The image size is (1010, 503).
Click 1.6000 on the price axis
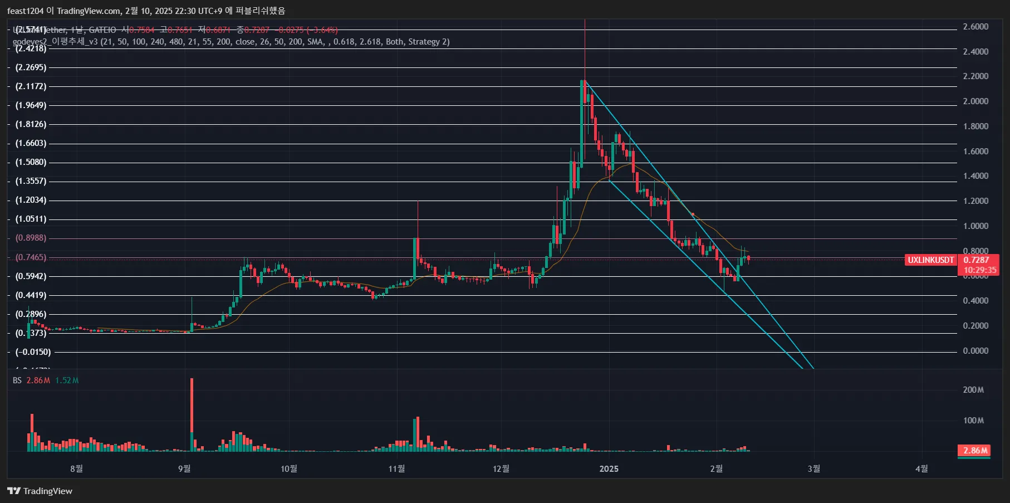point(975,152)
